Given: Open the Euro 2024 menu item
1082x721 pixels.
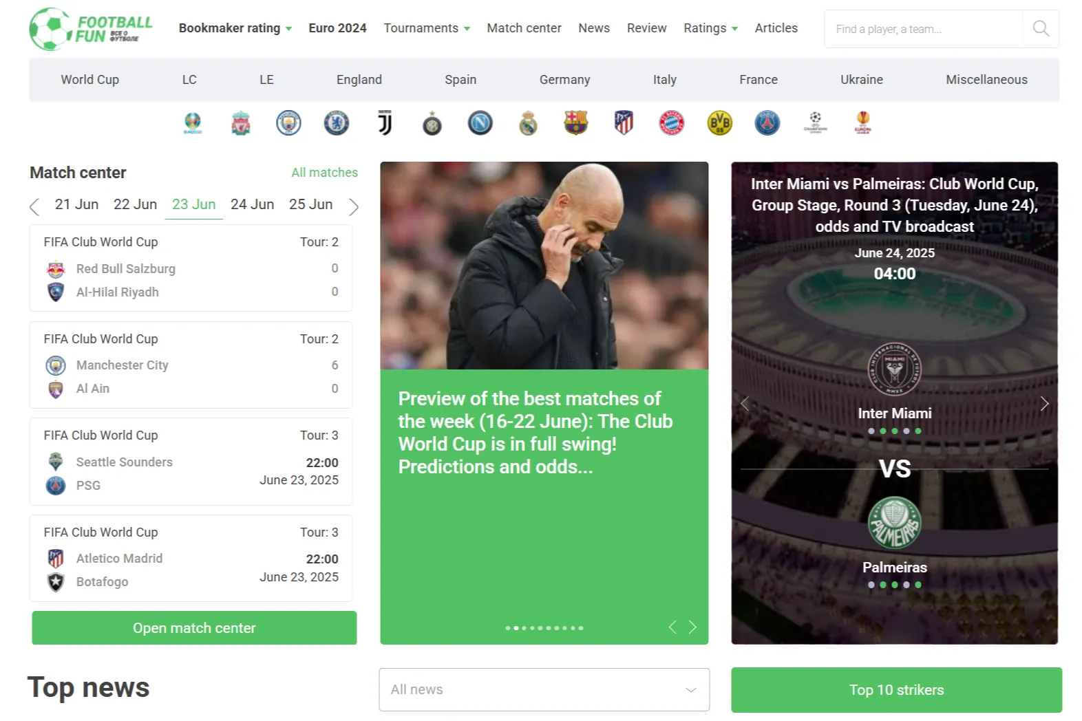Looking at the screenshot, I should click(x=337, y=28).
